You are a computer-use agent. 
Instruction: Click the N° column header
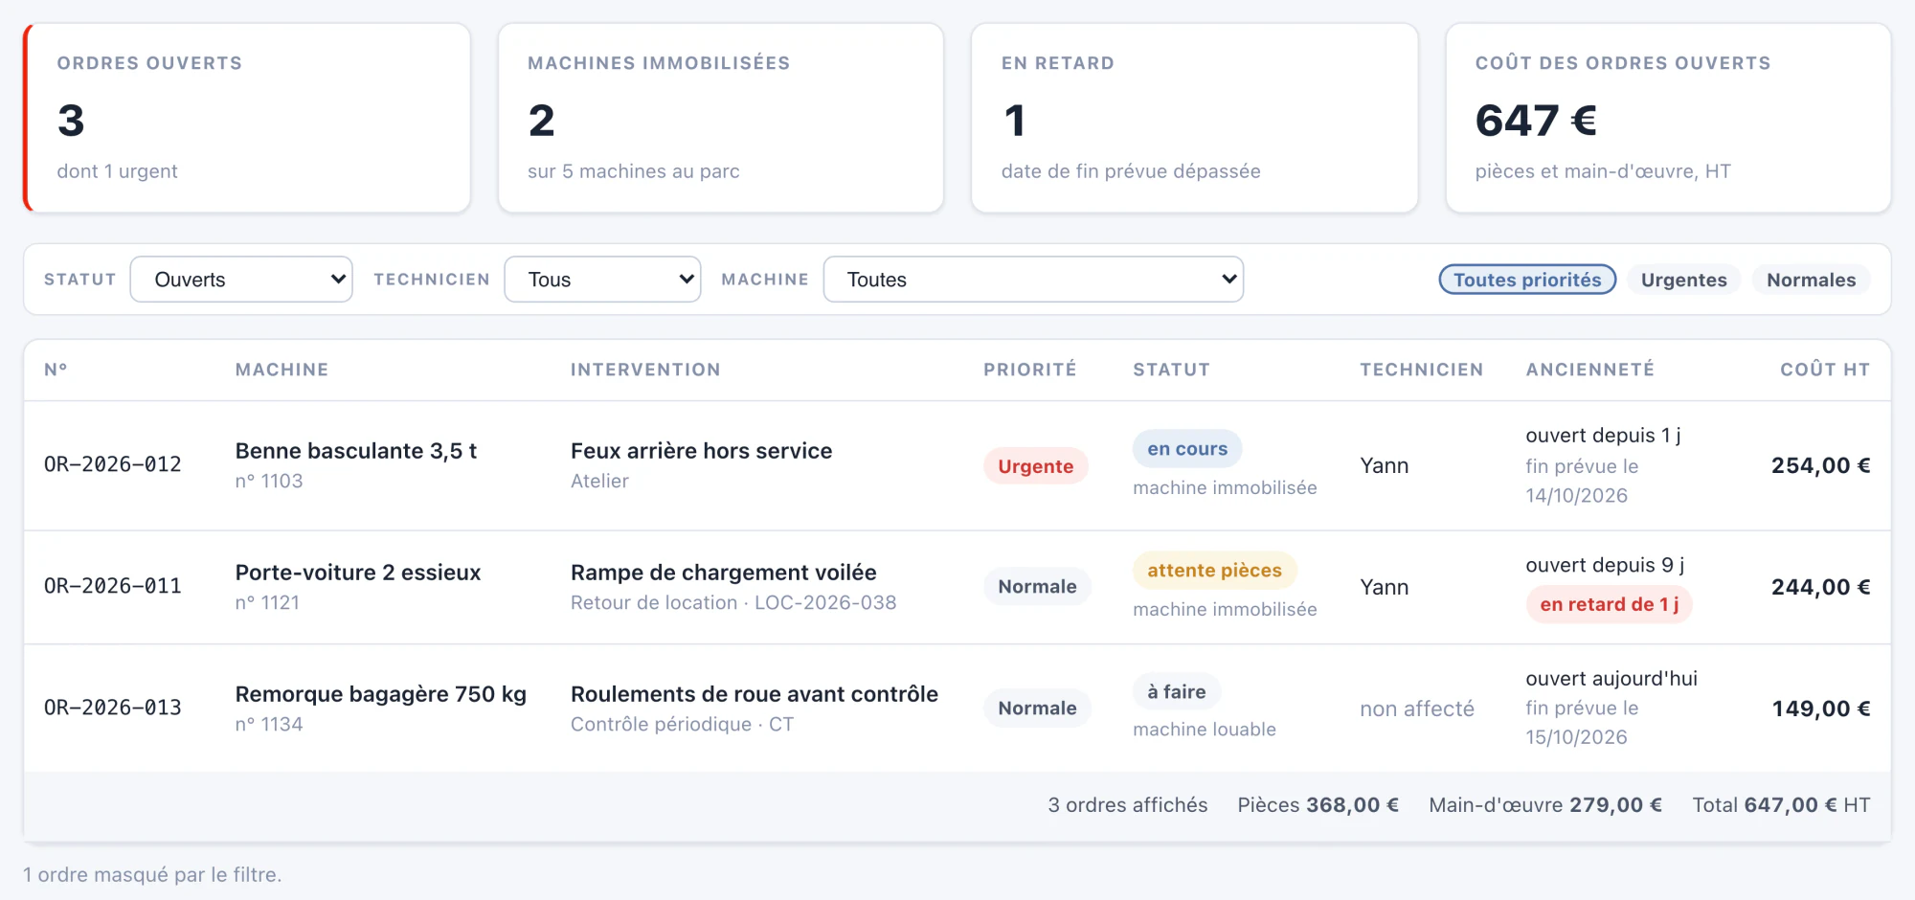(56, 370)
